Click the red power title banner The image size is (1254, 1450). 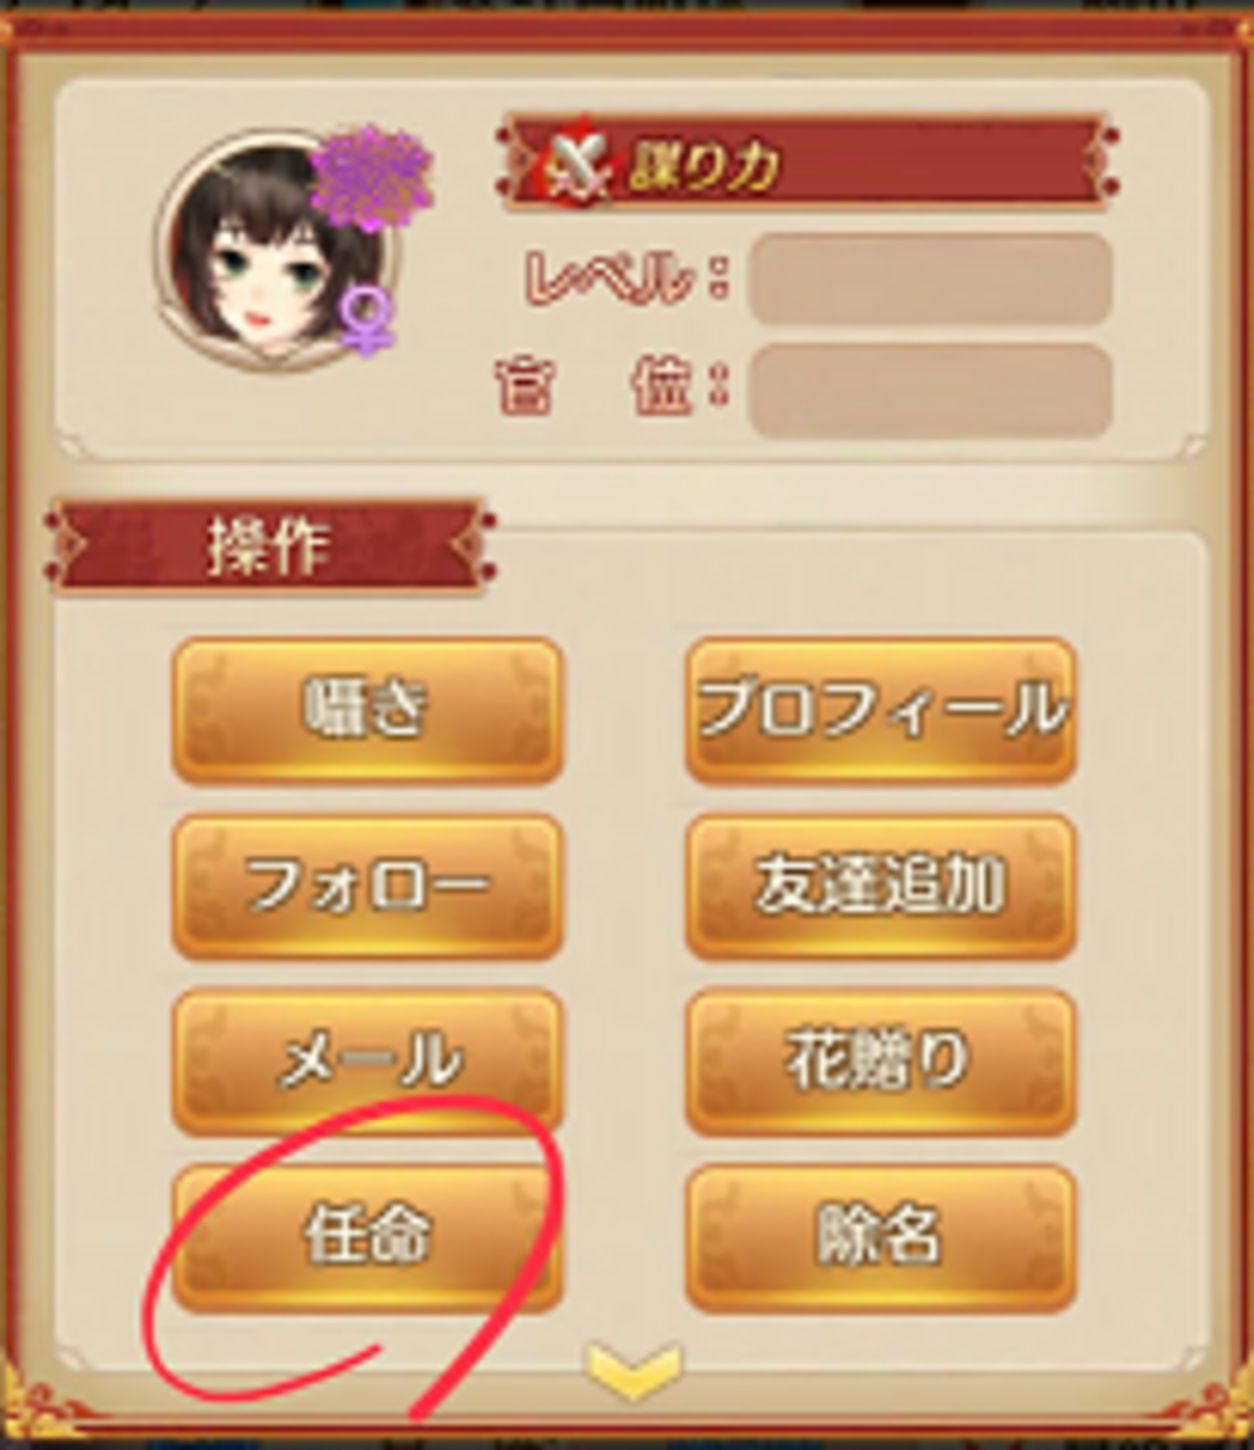click(806, 163)
